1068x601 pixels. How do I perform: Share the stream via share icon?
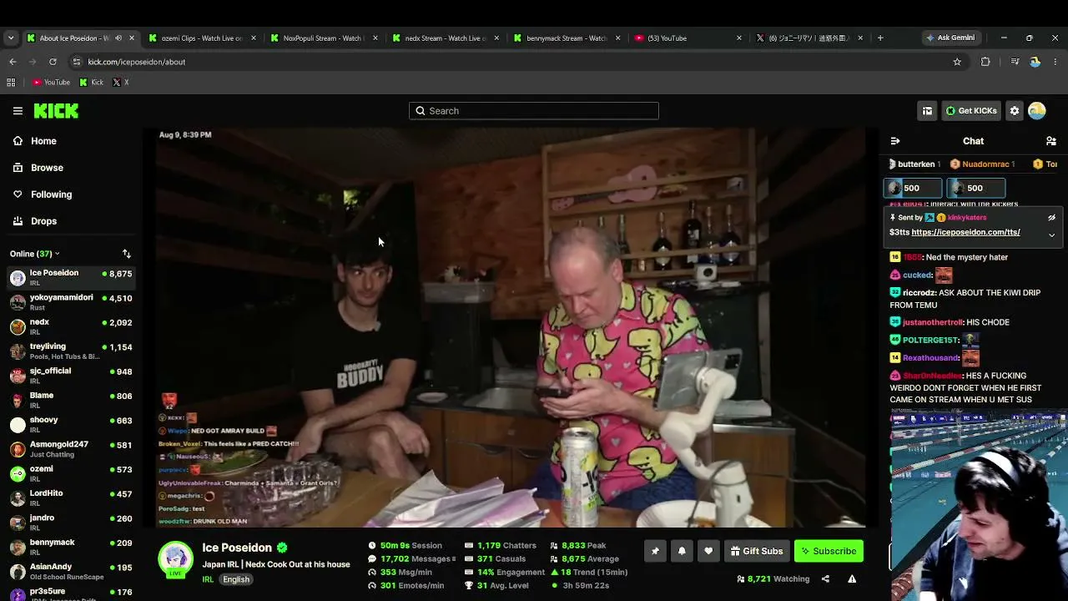[825, 578]
